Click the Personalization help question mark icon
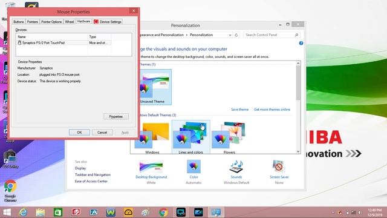 point(301,43)
